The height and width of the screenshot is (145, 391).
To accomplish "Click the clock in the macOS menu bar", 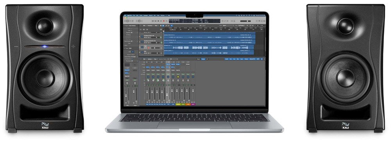I will coord(260,16).
